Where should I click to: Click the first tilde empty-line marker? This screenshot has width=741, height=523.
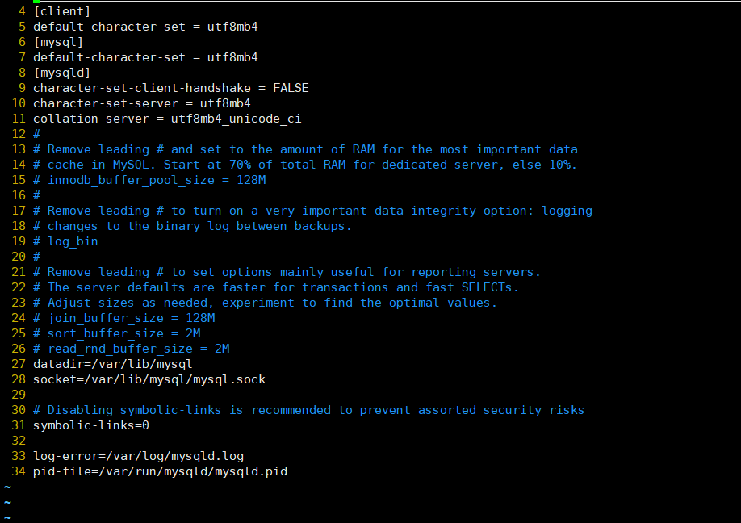(7, 487)
